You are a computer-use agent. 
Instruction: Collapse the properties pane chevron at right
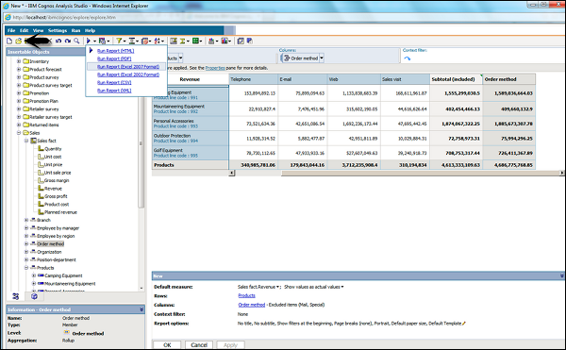tap(561, 275)
